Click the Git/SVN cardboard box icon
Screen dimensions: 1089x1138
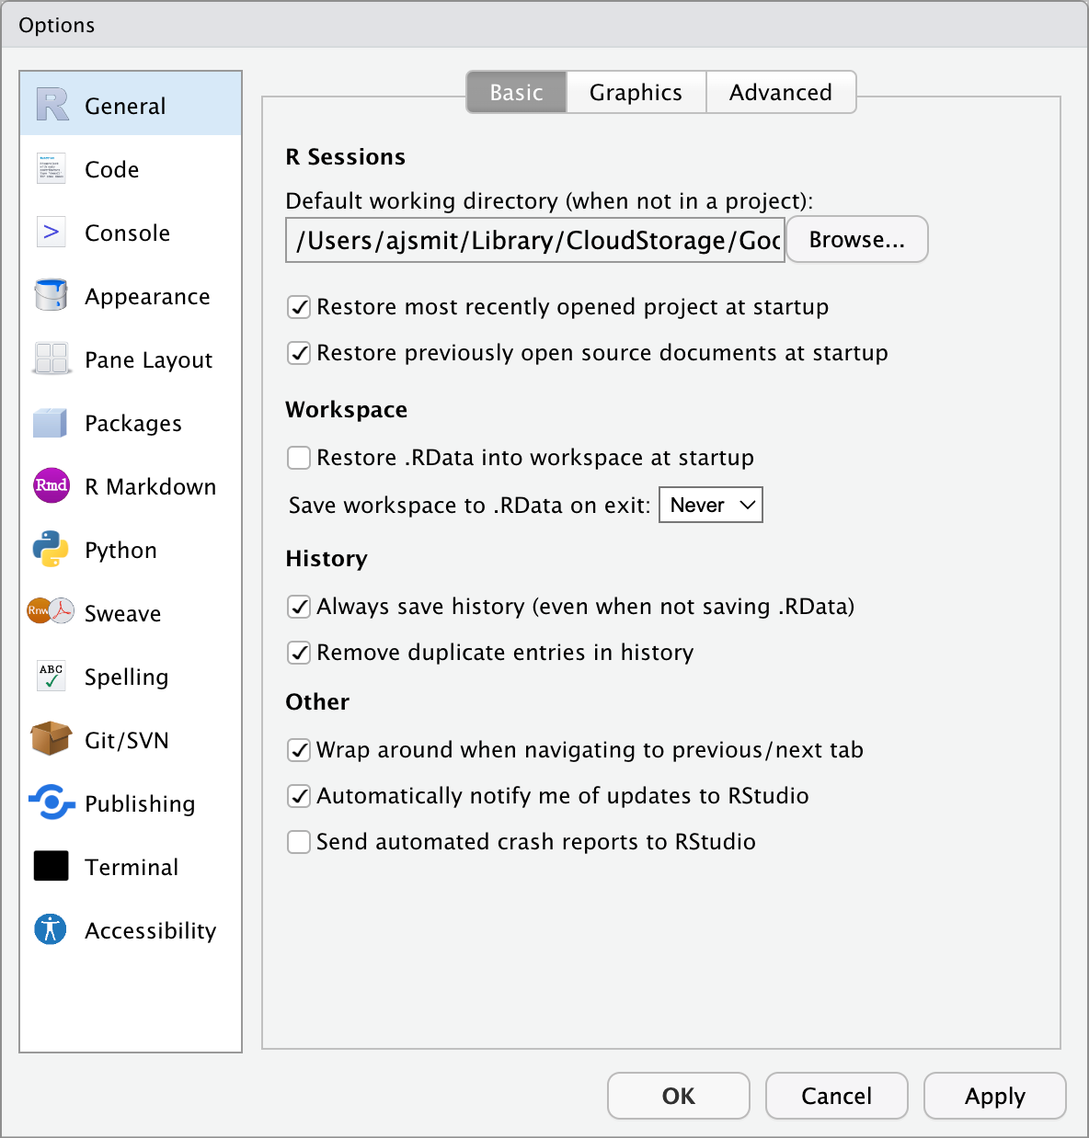(x=51, y=738)
